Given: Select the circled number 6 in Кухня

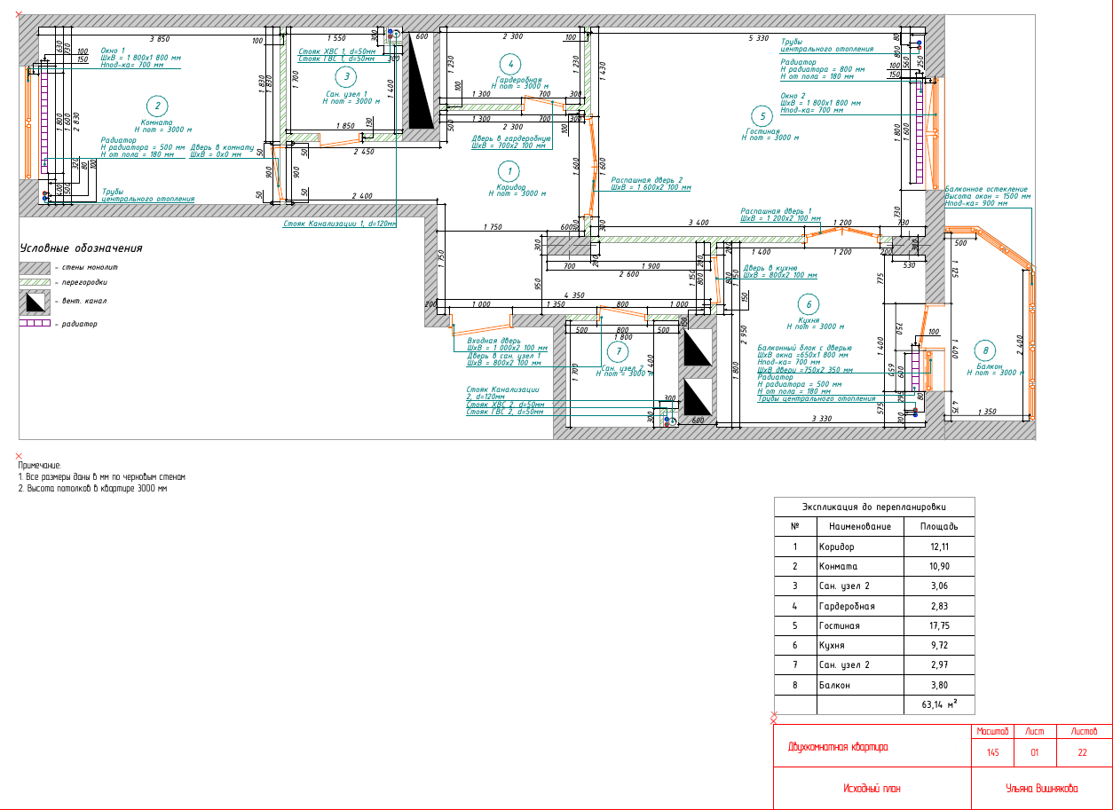Looking at the screenshot, I should (807, 303).
